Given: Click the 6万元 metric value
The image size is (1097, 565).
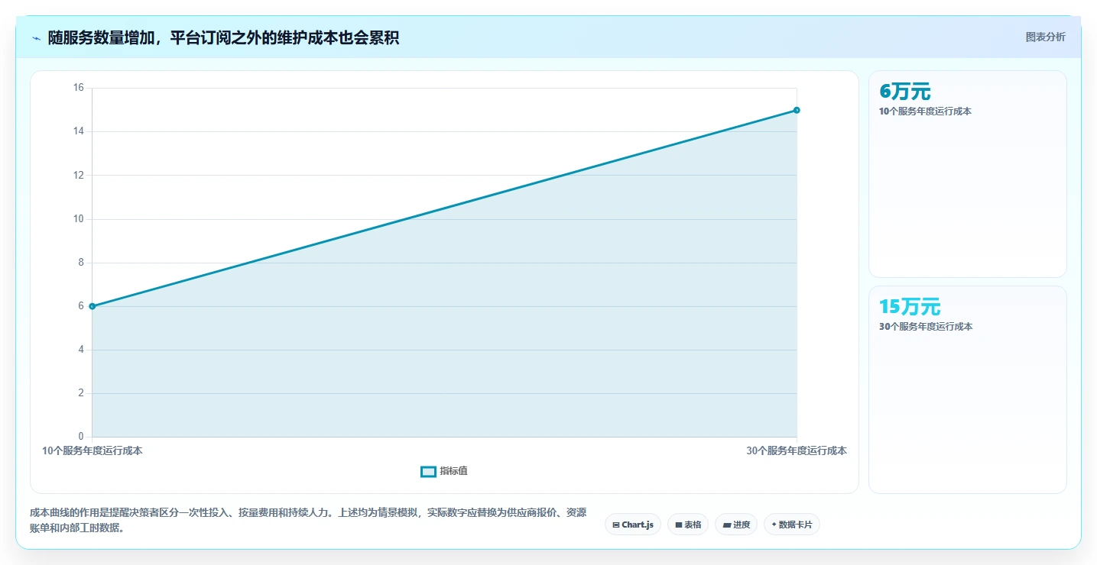Looking at the screenshot, I should [x=905, y=92].
